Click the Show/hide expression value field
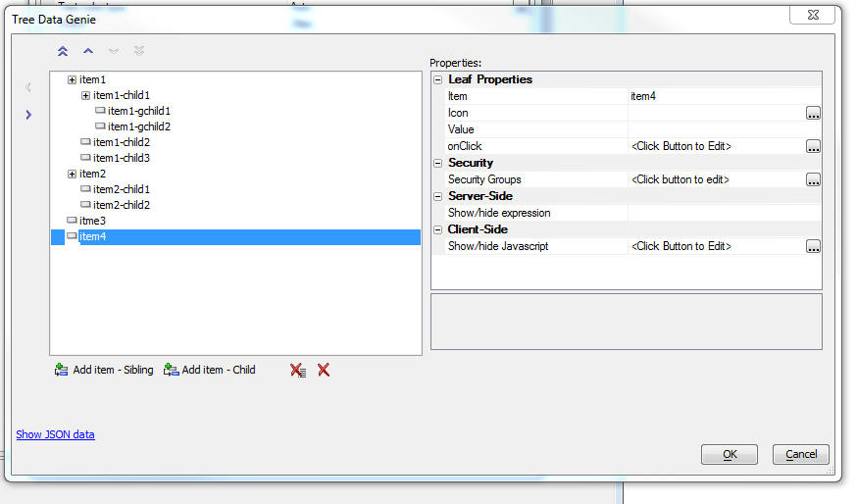The image size is (857, 504). coord(725,213)
